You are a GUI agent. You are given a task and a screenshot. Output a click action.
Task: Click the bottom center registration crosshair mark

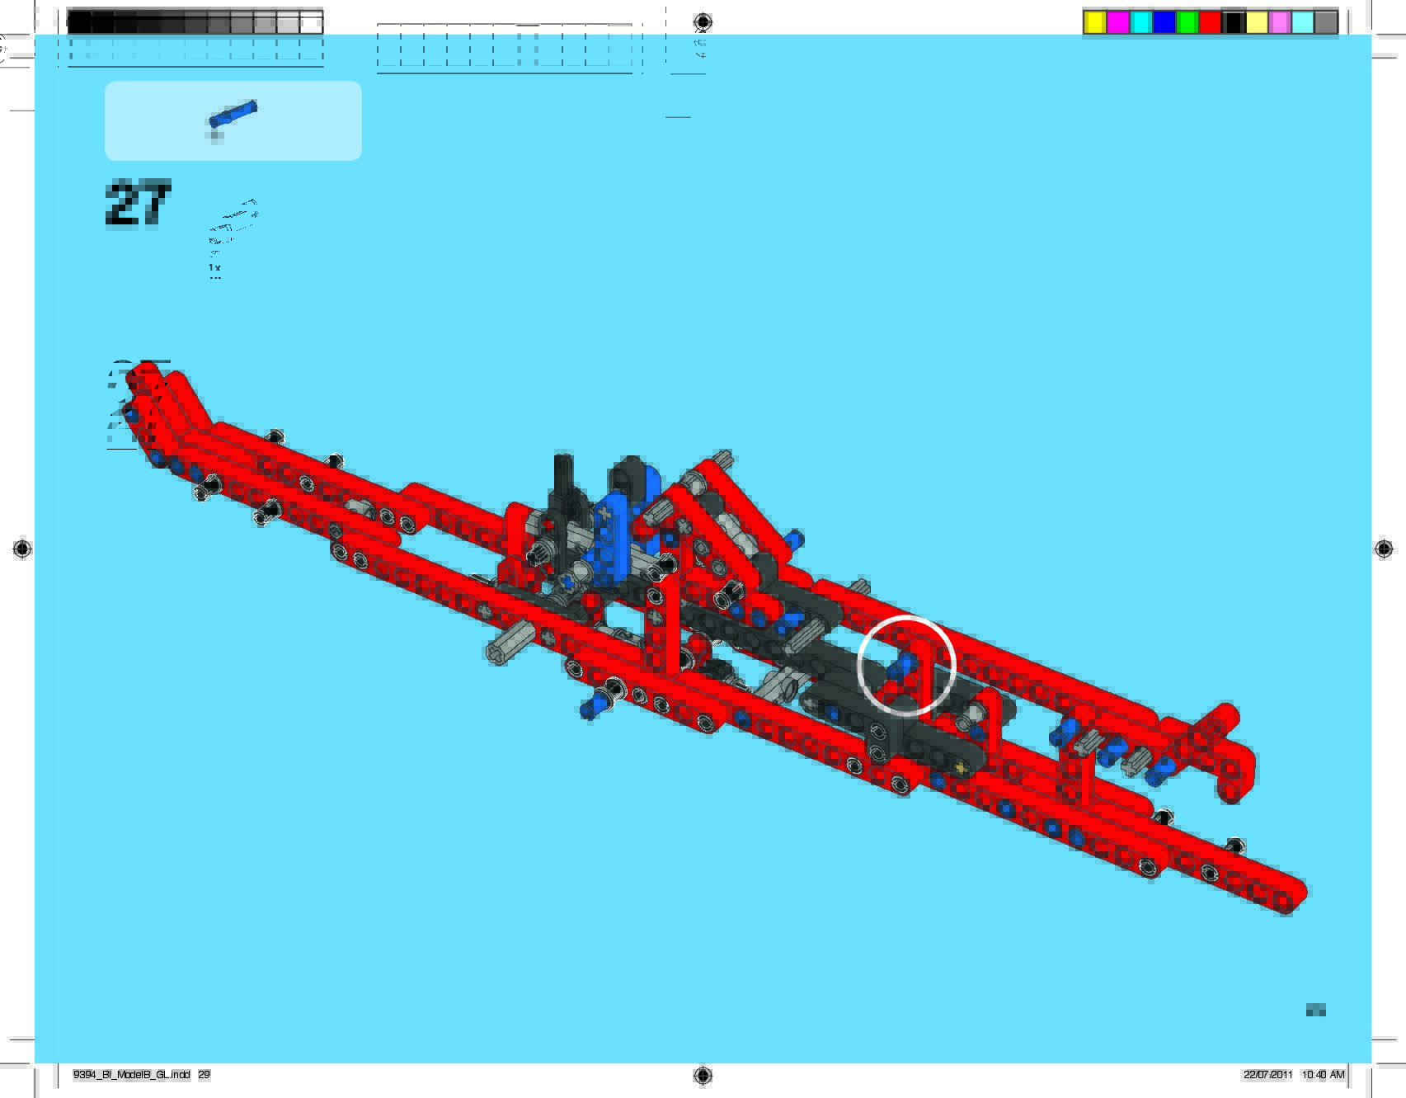tap(703, 1075)
